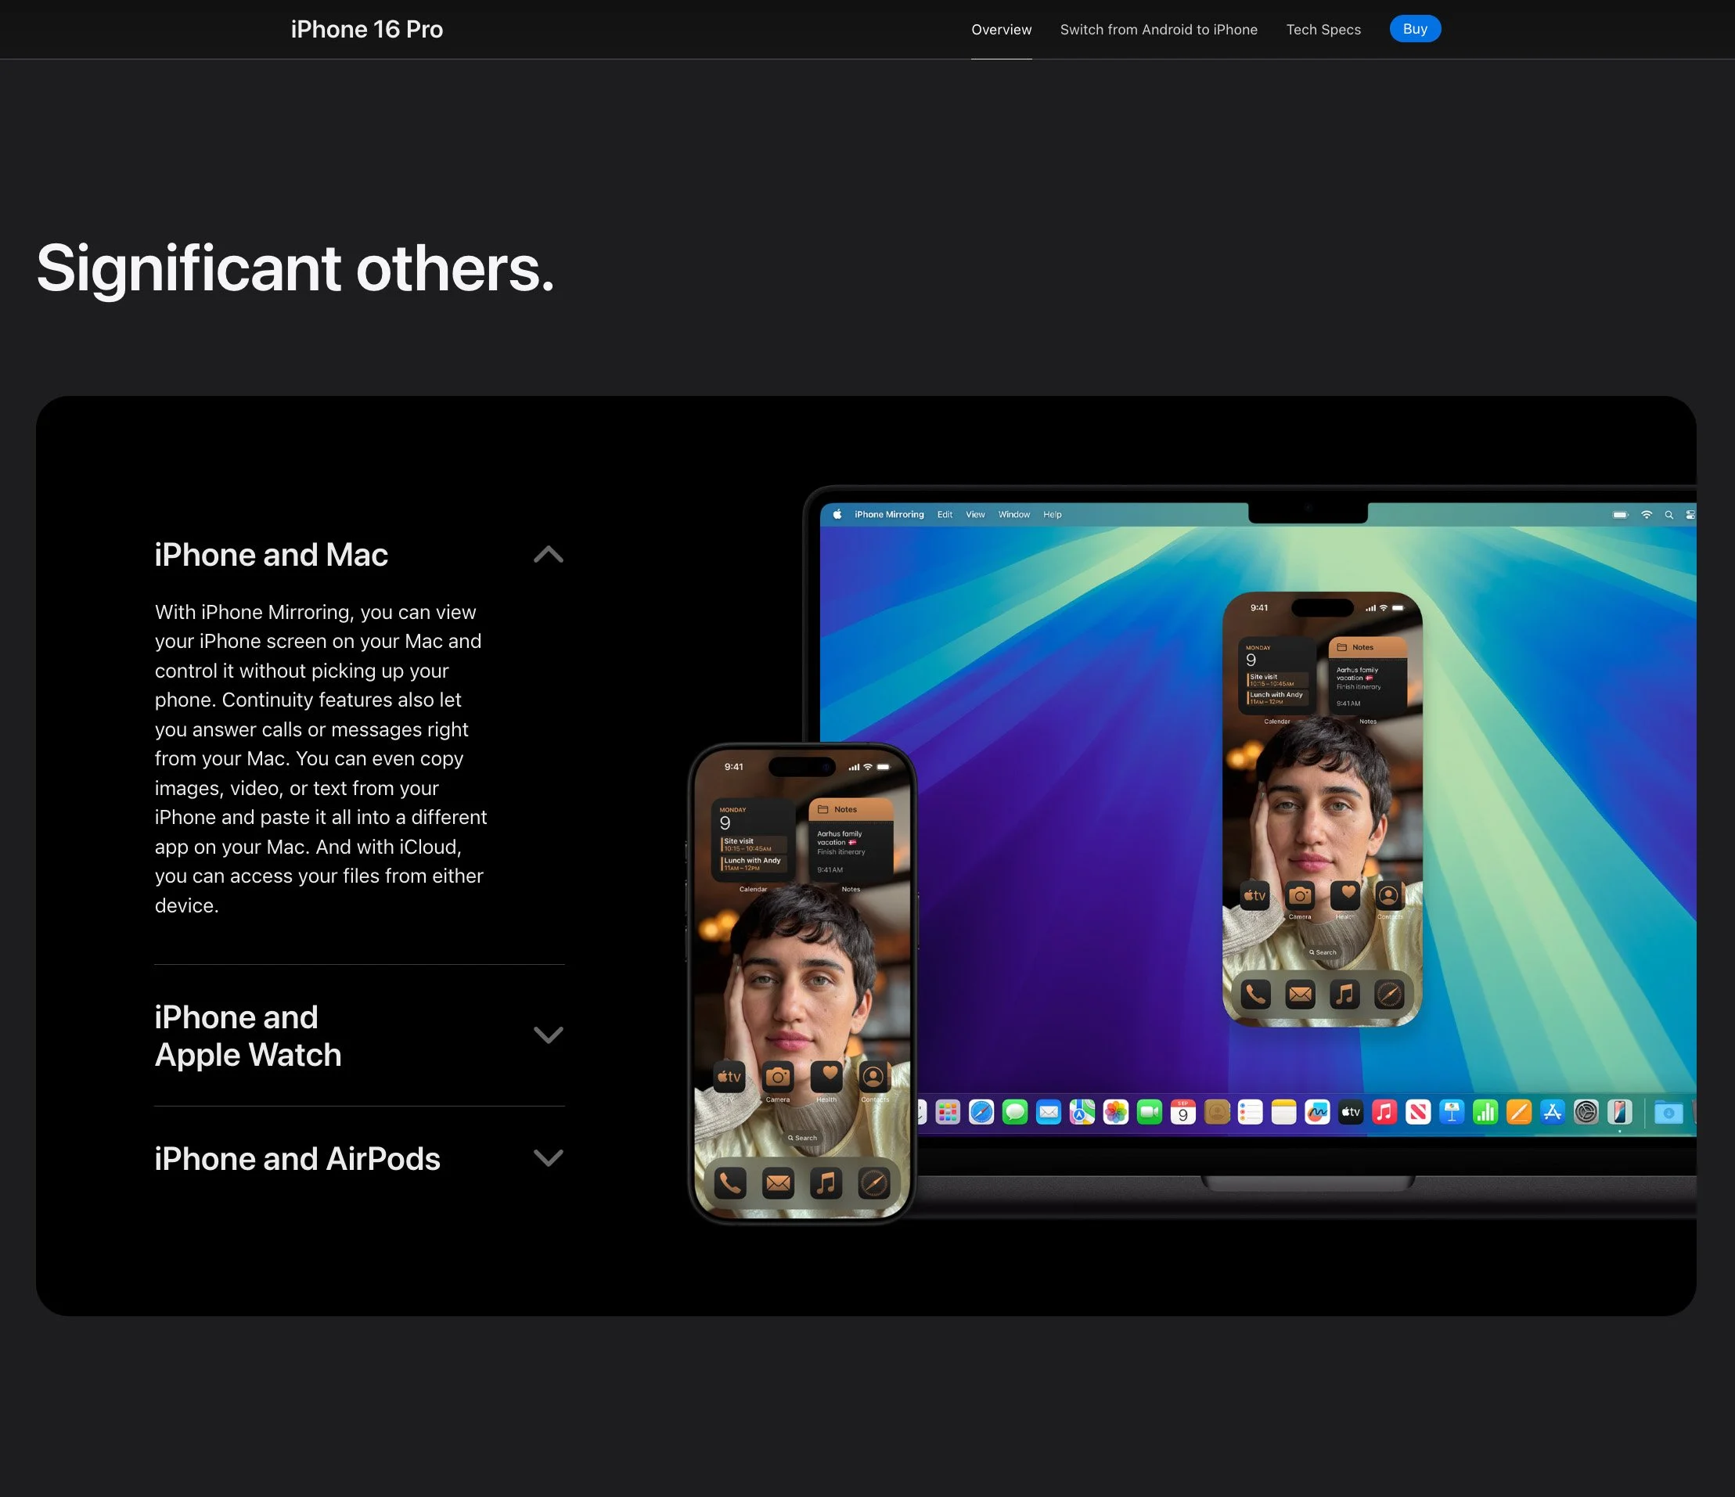Tap the Contacts app on the standalone iPhone

(873, 1077)
